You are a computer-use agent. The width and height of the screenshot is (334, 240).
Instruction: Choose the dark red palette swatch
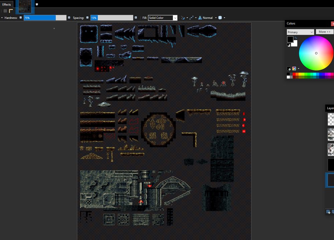pyautogui.click(x=294, y=77)
